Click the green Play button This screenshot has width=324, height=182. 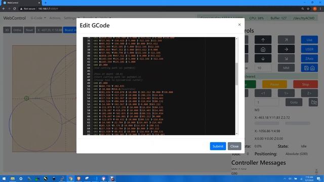pyautogui.click(x=250, y=84)
